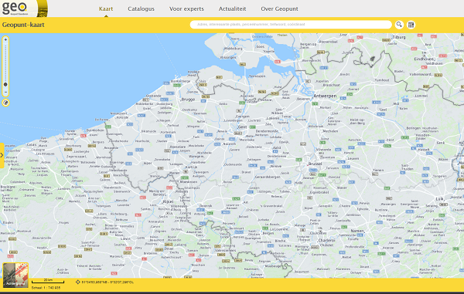Click Roosendaal label on the map
This screenshot has height=294, width=464.
pyautogui.click(x=329, y=42)
